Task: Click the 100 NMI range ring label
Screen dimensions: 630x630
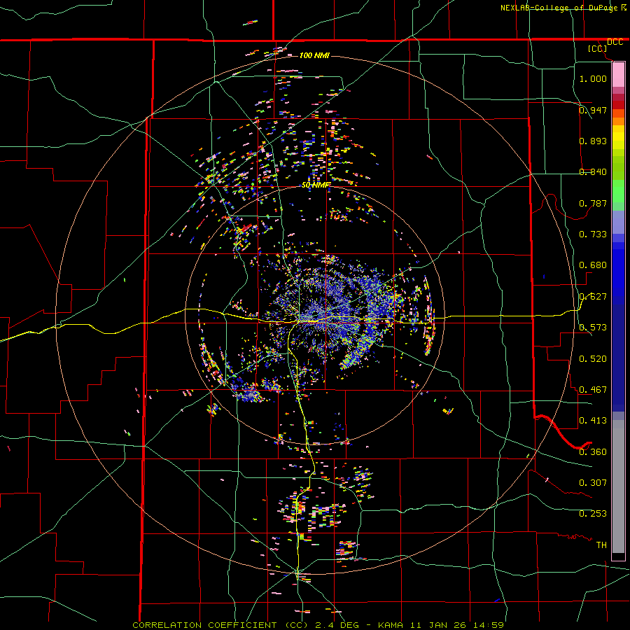Action: click(x=314, y=55)
